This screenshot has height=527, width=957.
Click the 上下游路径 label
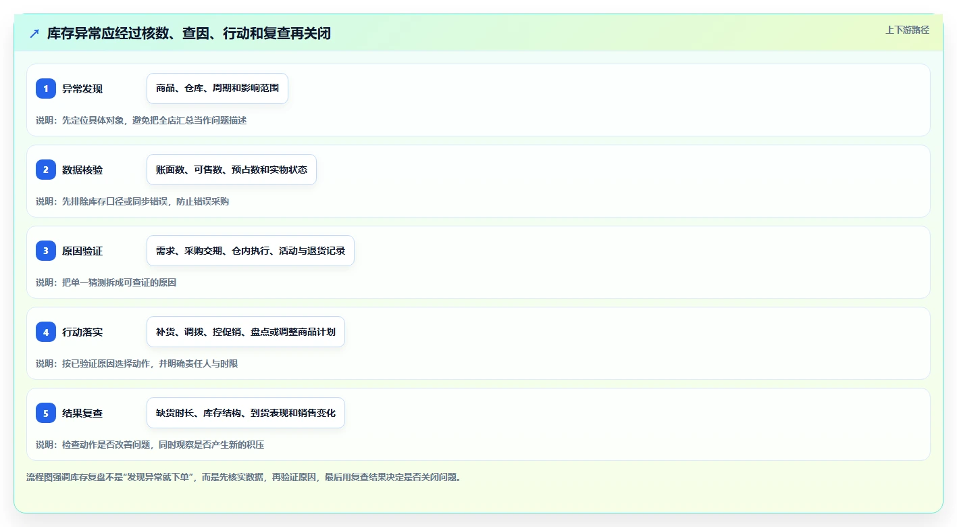pos(908,30)
